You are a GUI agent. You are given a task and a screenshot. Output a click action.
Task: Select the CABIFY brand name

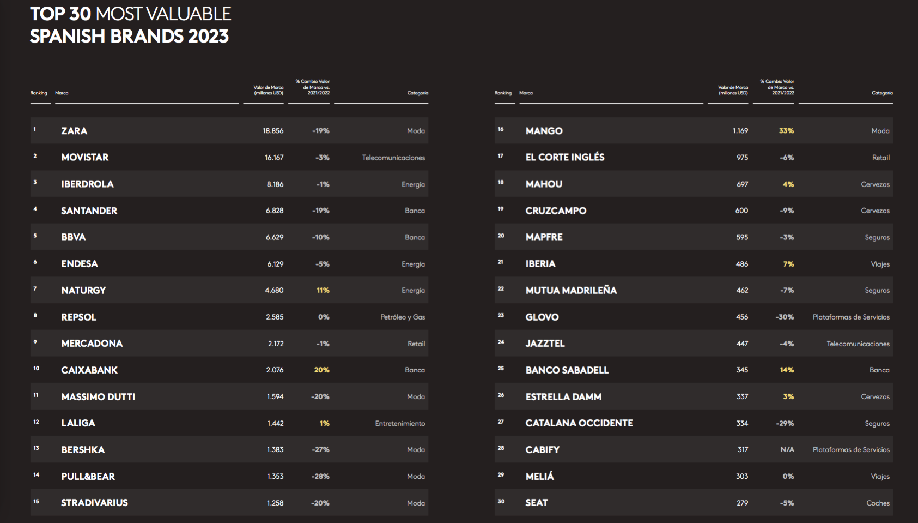[543, 449]
